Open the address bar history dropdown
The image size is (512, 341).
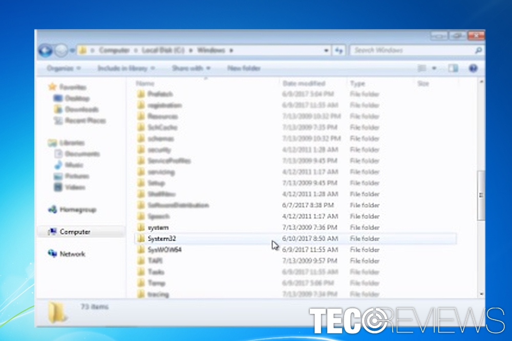pos(326,51)
